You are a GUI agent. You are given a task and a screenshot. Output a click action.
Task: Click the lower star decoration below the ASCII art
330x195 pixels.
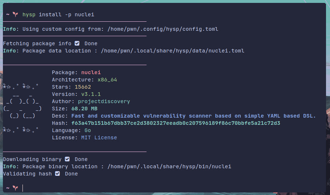pos(21,130)
